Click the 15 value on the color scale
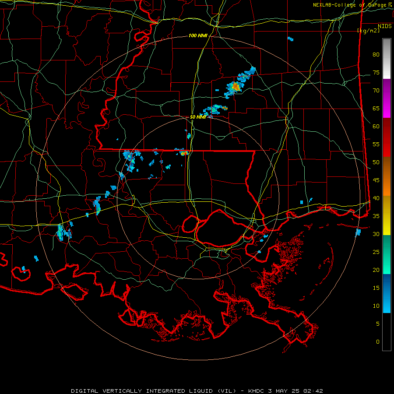Image resolution: width=394 pixels, height=394 pixels. click(x=376, y=288)
